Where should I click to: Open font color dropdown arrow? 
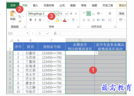(x=68, y=20)
